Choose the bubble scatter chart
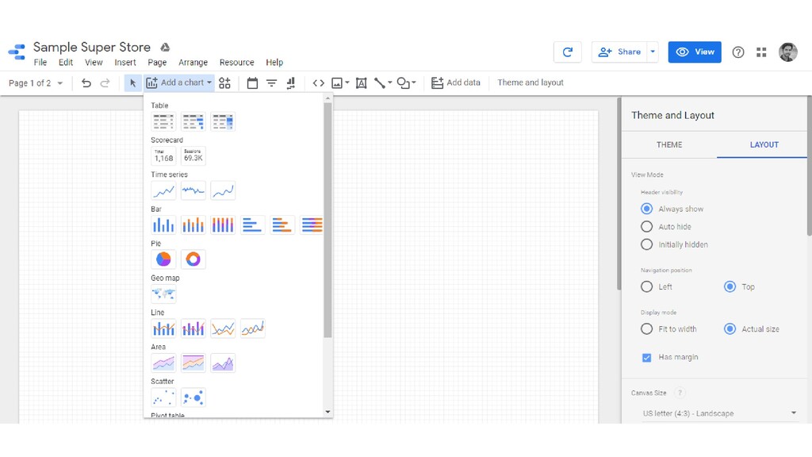 pyautogui.click(x=193, y=397)
